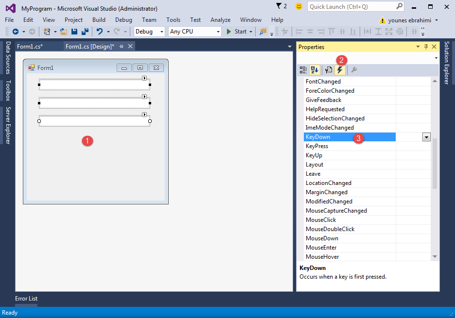Click the notifications flag icon
Screen dimensions: 455x318
click(x=281, y=6)
